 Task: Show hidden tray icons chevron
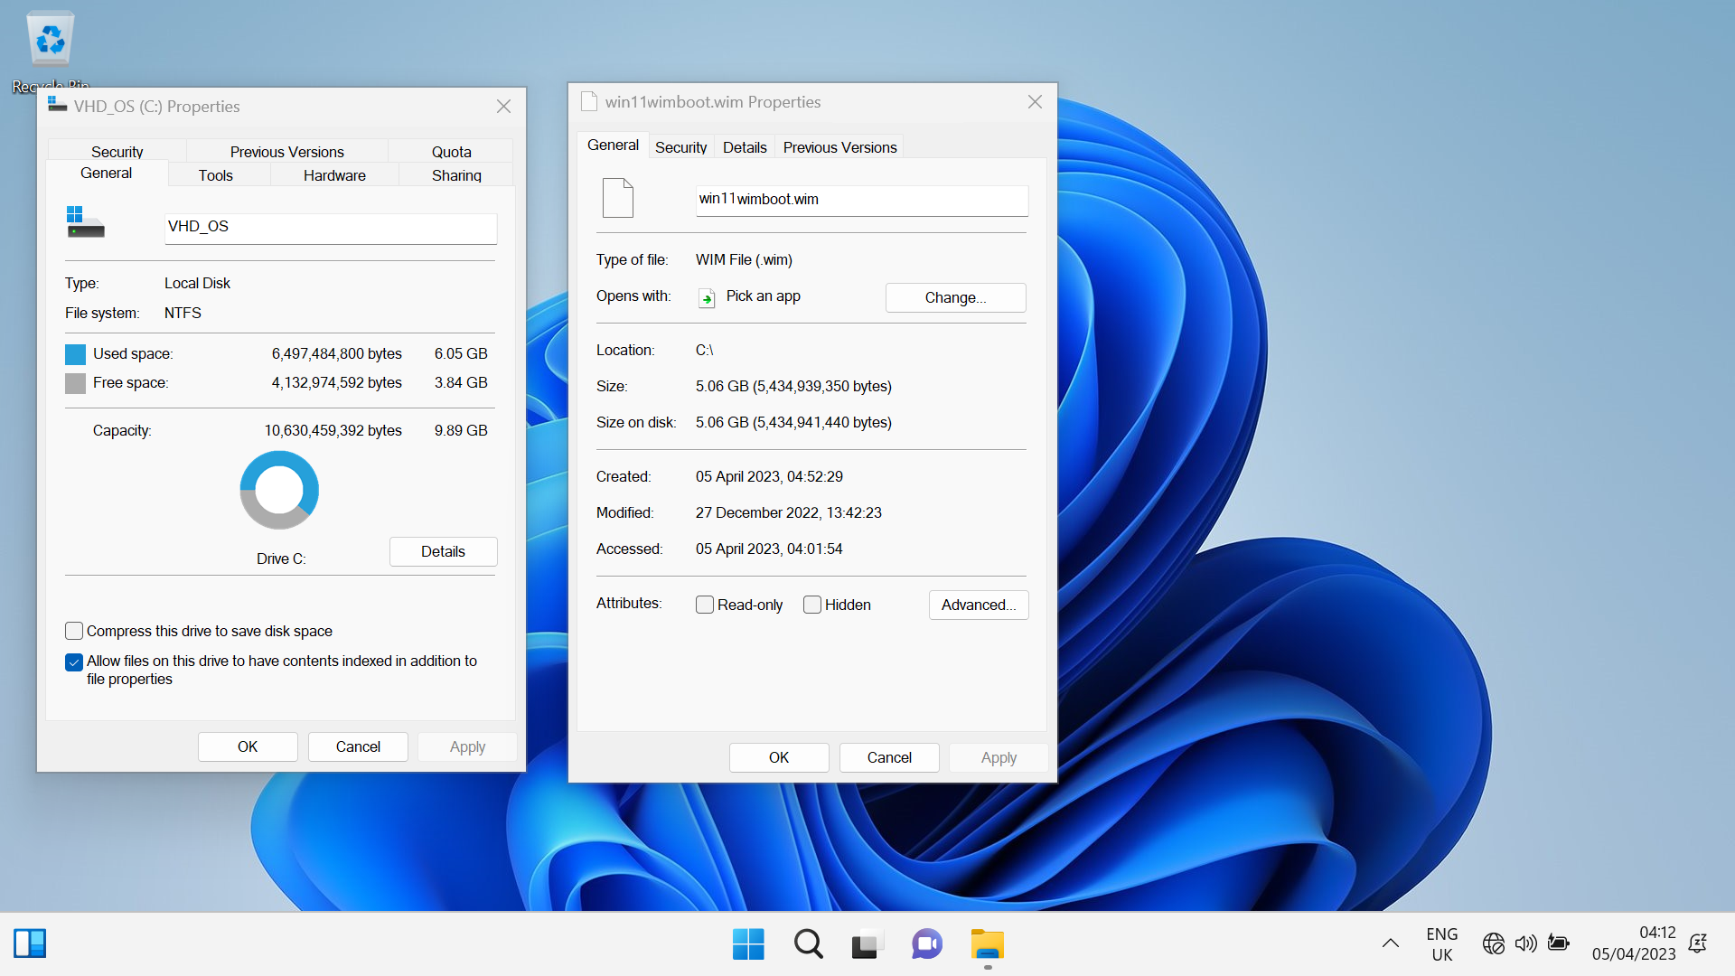pyautogui.click(x=1391, y=943)
